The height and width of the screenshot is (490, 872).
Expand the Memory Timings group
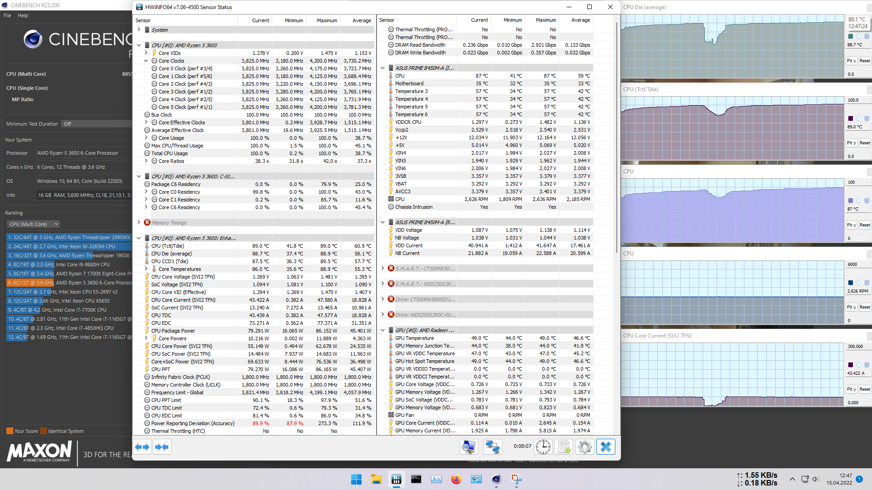139,223
